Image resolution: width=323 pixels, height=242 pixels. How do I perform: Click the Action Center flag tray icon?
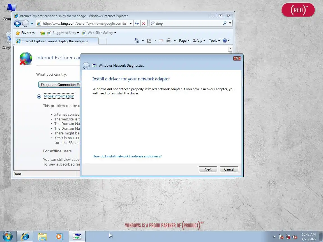coord(281,237)
